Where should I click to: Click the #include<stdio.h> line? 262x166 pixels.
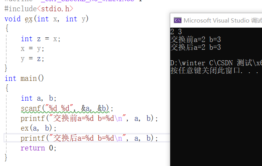point(39,9)
